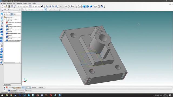The image size is (173, 97).
Task: Switch to the Параметры tab
Action: tap(21, 90)
